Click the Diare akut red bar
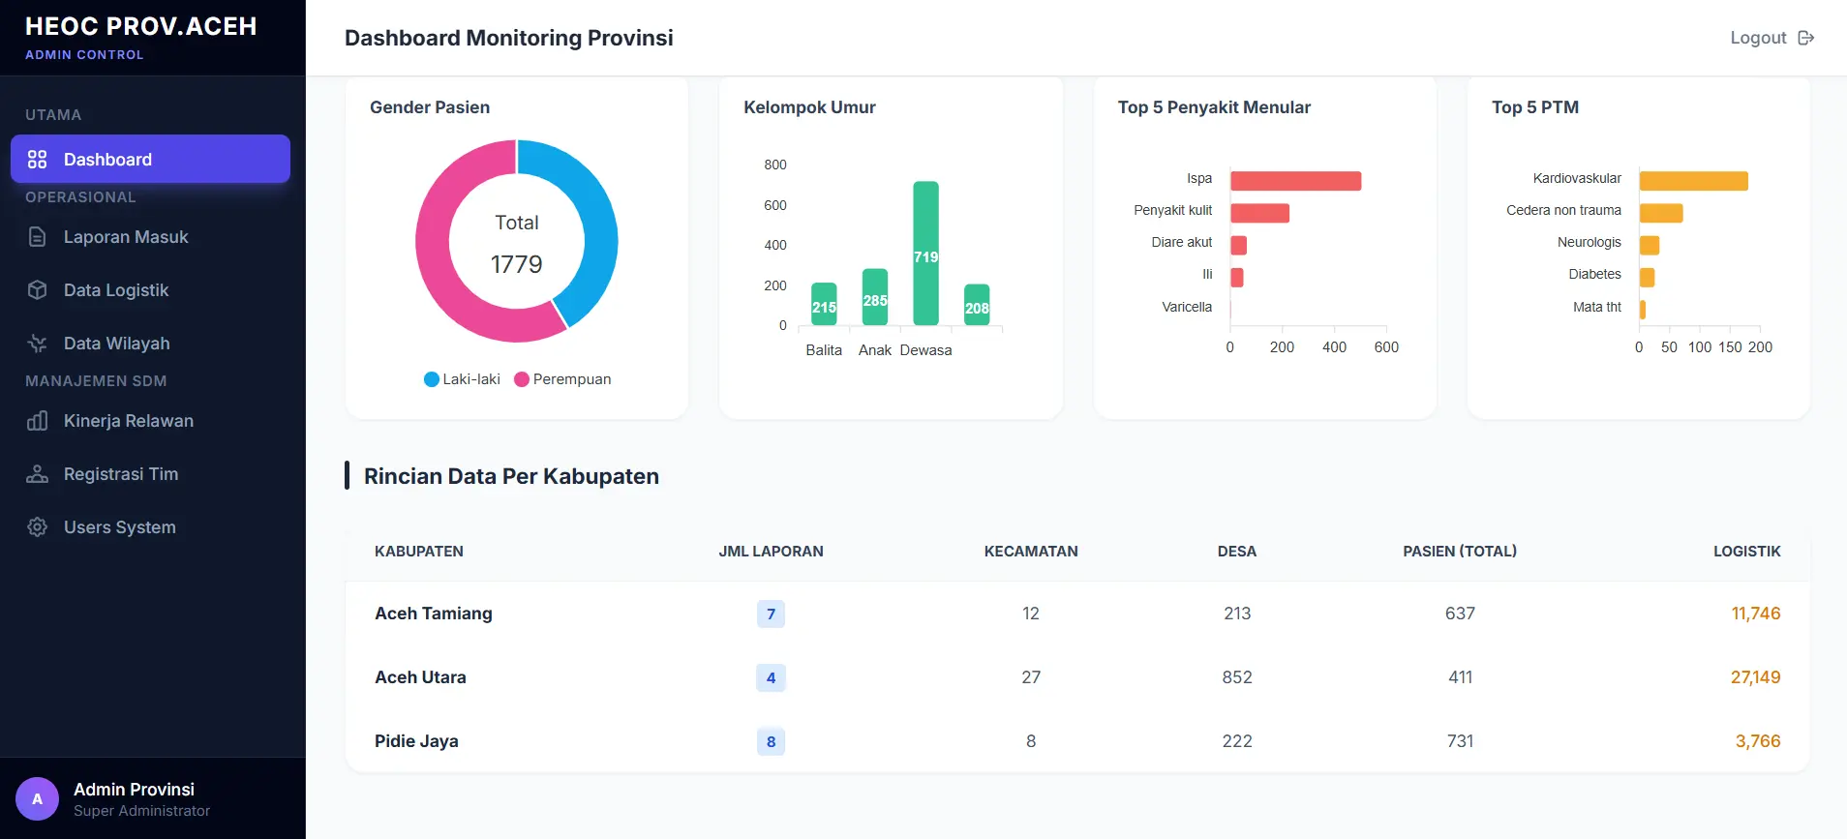1847x839 pixels. pyautogui.click(x=1238, y=245)
